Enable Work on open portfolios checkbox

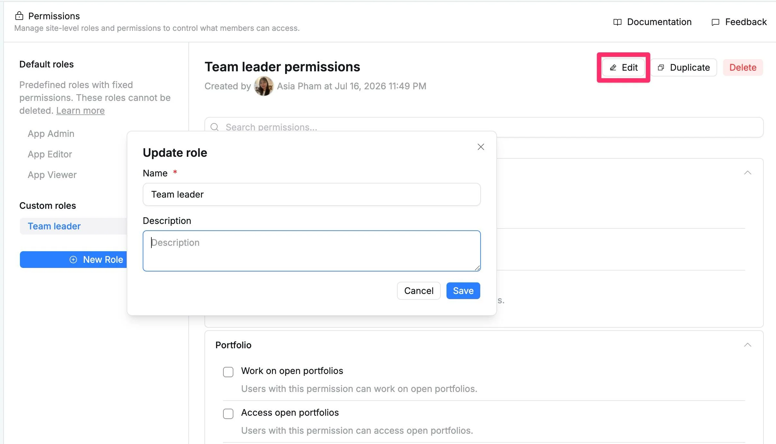tap(228, 372)
